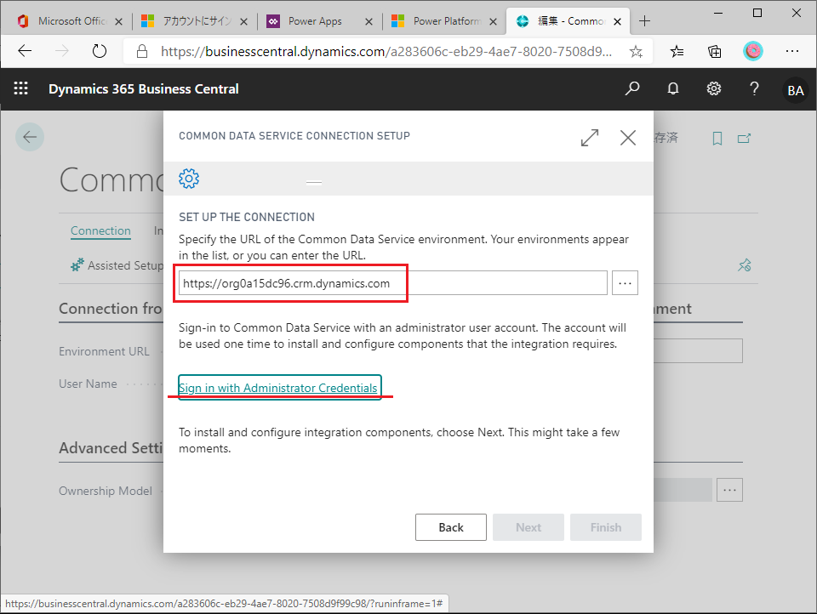Close the Microsoft Office browser tab
The height and width of the screenshot is (614, 817).
[x=118, y=21]
